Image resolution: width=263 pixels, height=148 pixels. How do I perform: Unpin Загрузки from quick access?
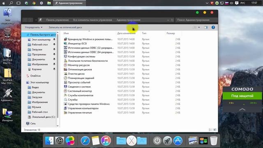54,49
